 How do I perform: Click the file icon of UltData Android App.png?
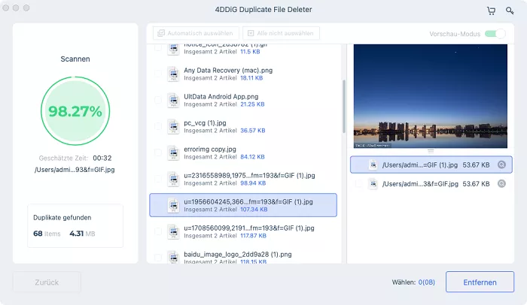click(x=173, y=101)
